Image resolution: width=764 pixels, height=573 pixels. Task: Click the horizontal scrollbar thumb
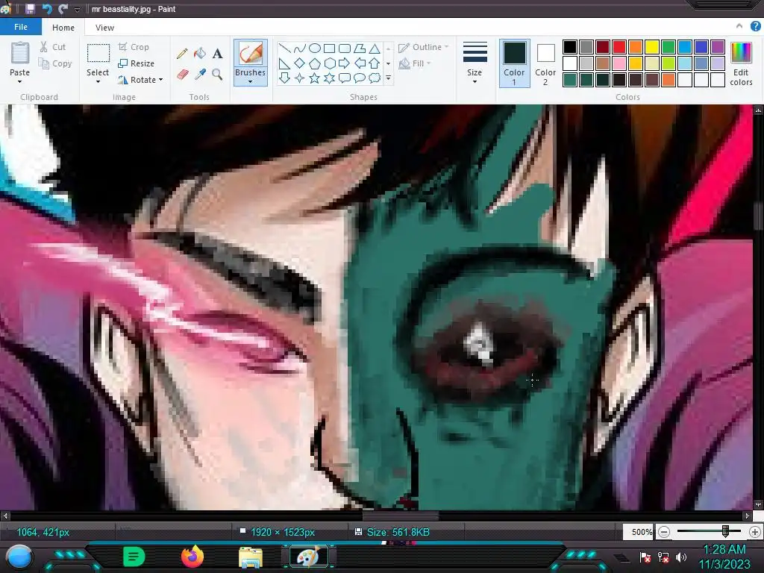(401, 515)
